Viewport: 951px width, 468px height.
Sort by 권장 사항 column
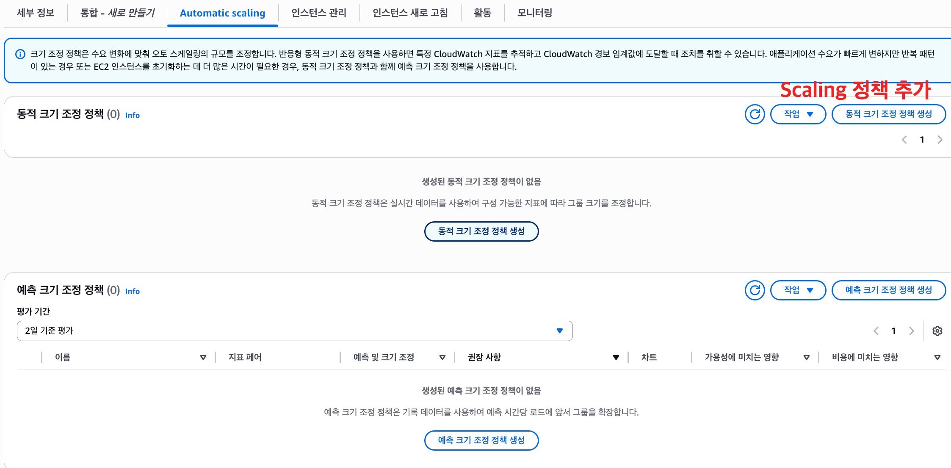[x=616, y=358]
